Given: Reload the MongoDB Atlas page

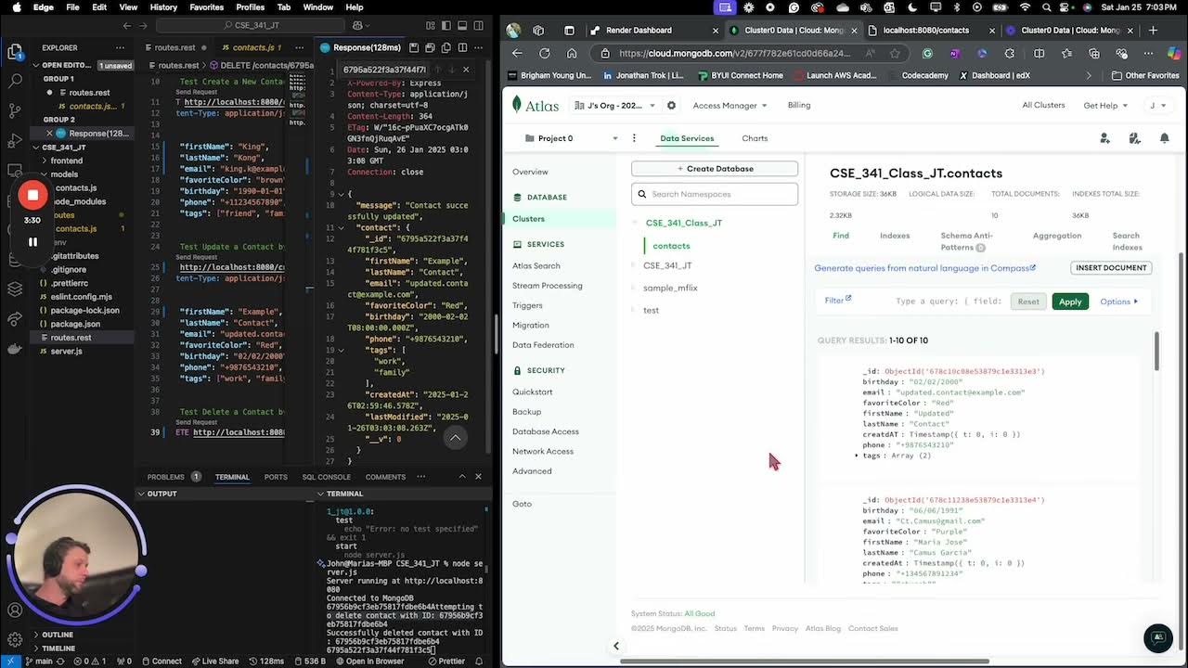Looking at the screenshot, I should point(544,53).
